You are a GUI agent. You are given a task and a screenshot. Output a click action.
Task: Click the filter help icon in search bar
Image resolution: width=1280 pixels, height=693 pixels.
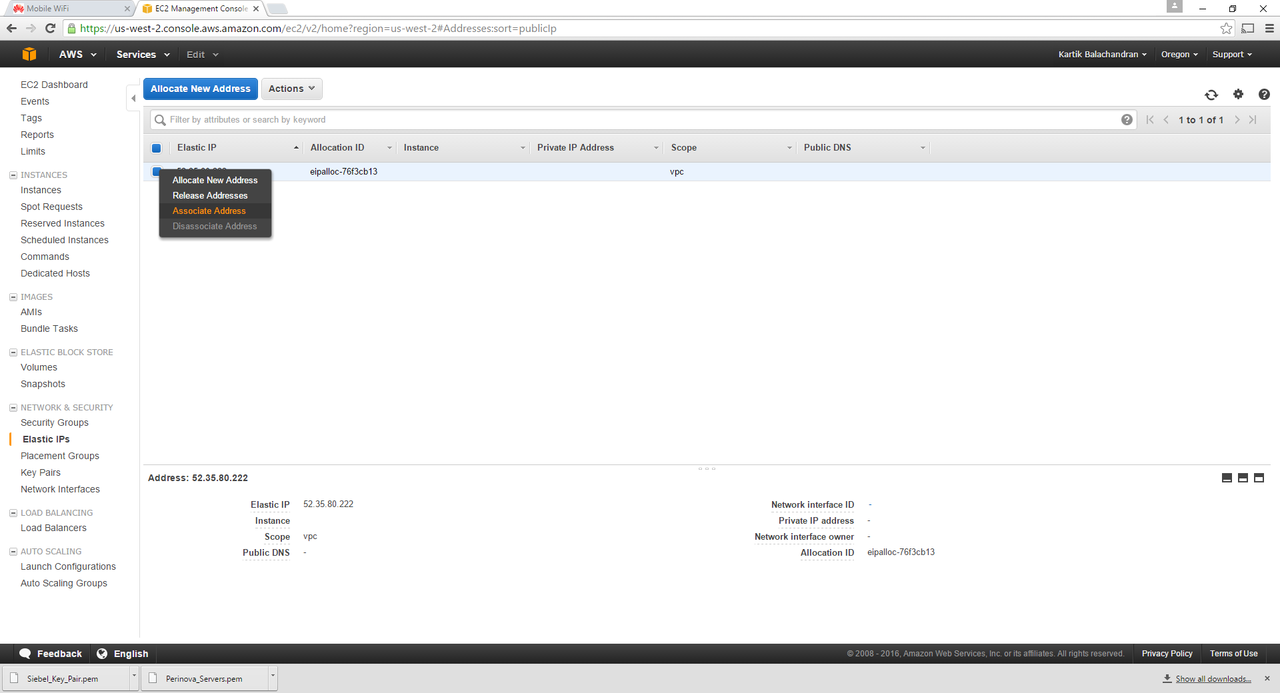(x=1127, y=120)
